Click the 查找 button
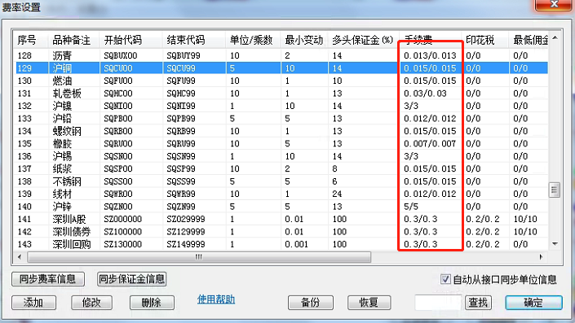The width and height of the screenshot is (575, 323). click(478, 303)
